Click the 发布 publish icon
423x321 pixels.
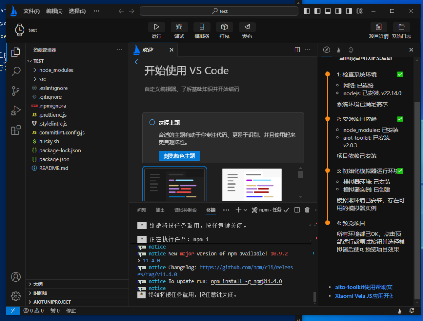(x=247, y=27)
